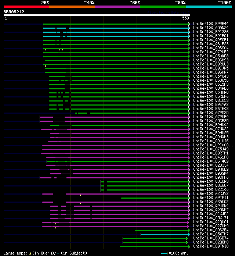The height and width of the screenshot is (256, 235).
Task: Click the UniRef100_B9GHN7 label
Action: pos(211,72)
